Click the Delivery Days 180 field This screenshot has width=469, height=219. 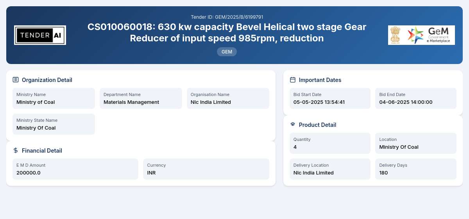pos(416,169)
